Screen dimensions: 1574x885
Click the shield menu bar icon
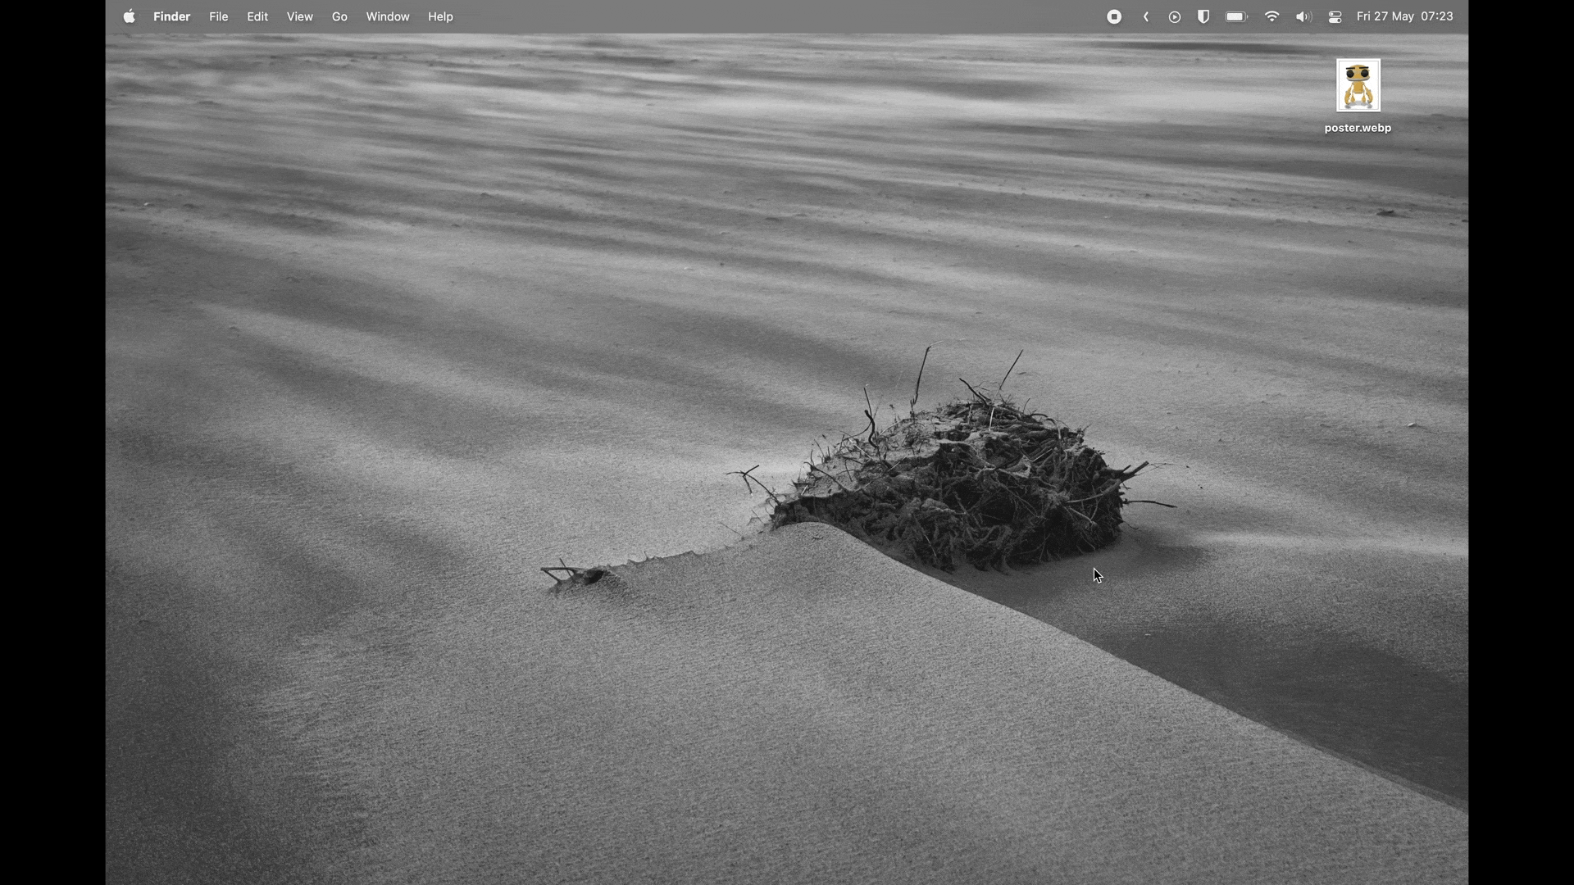click(x=1203, y=16)
